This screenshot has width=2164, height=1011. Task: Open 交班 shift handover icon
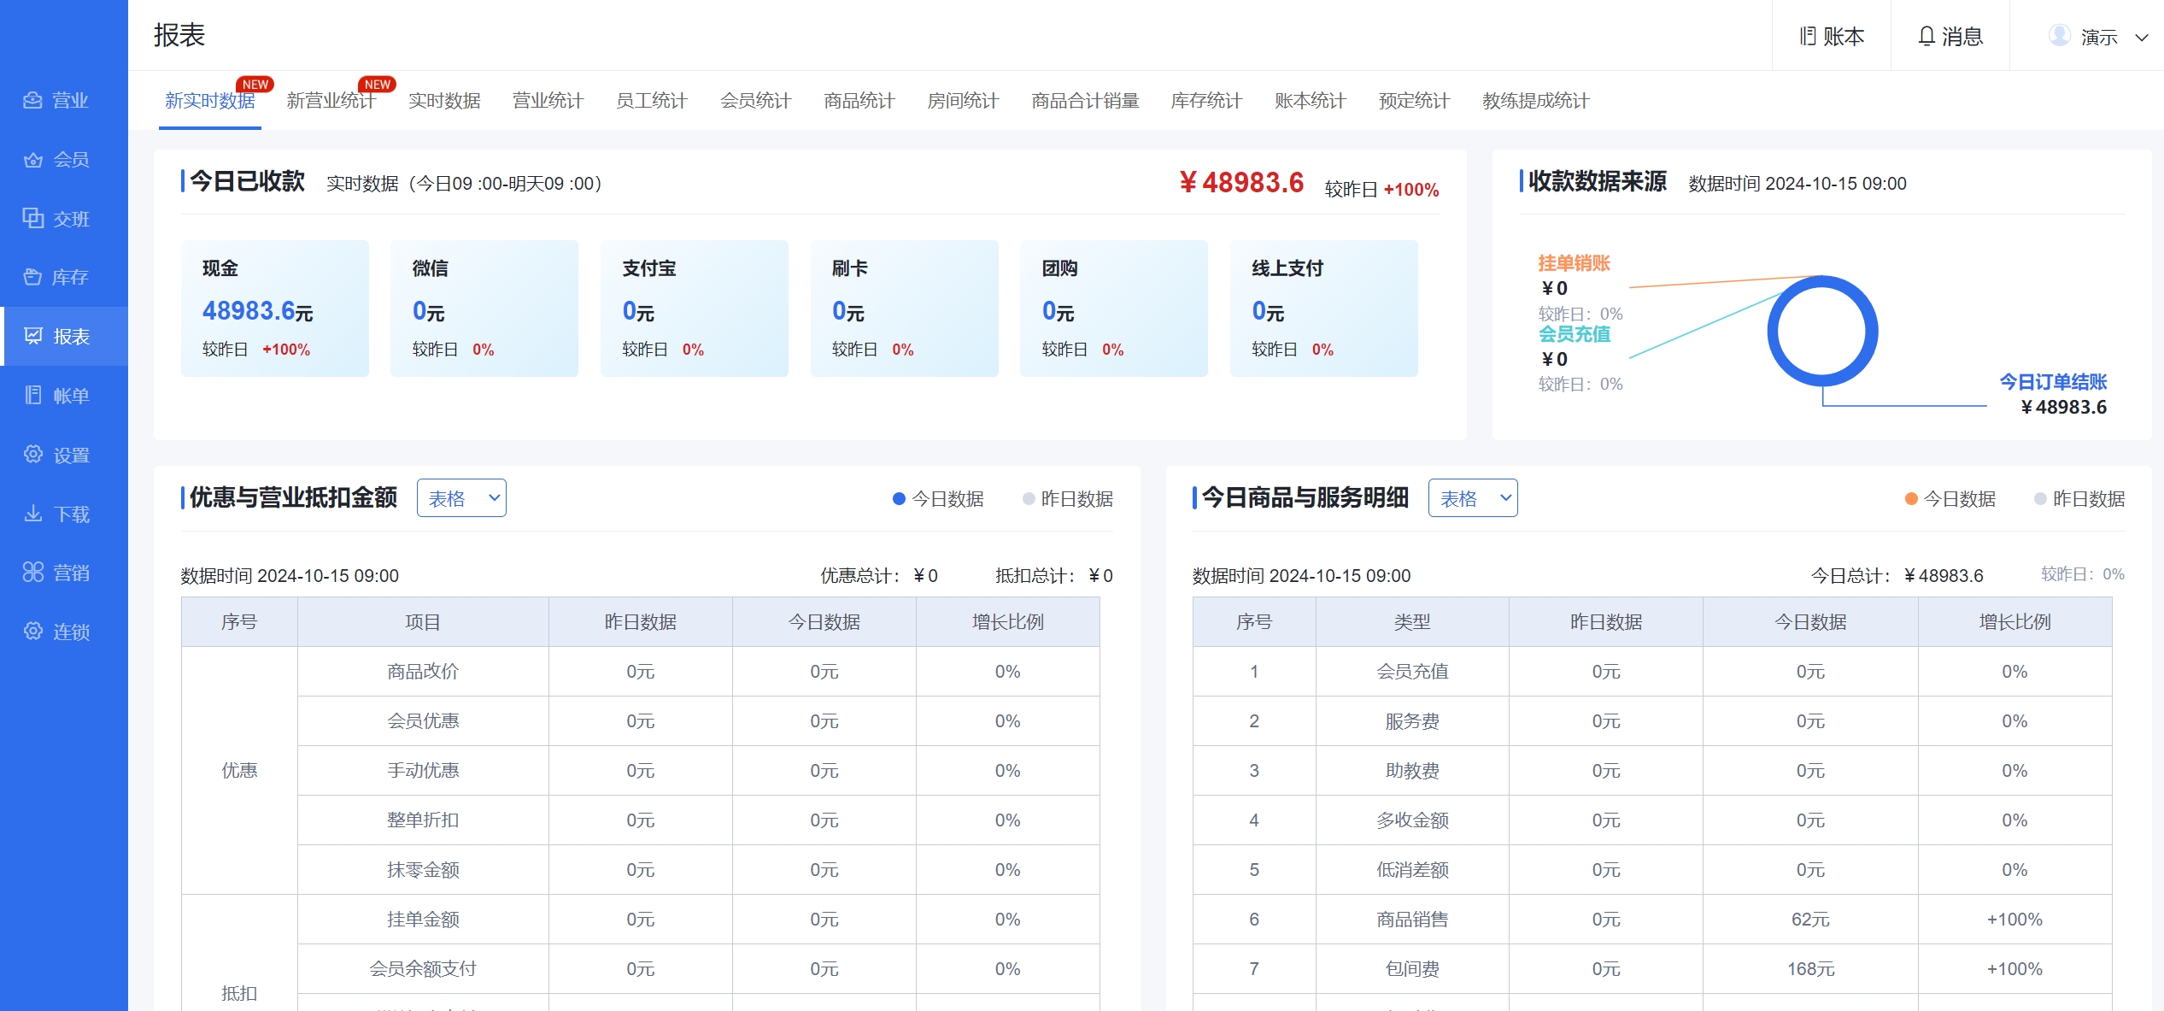32,219
